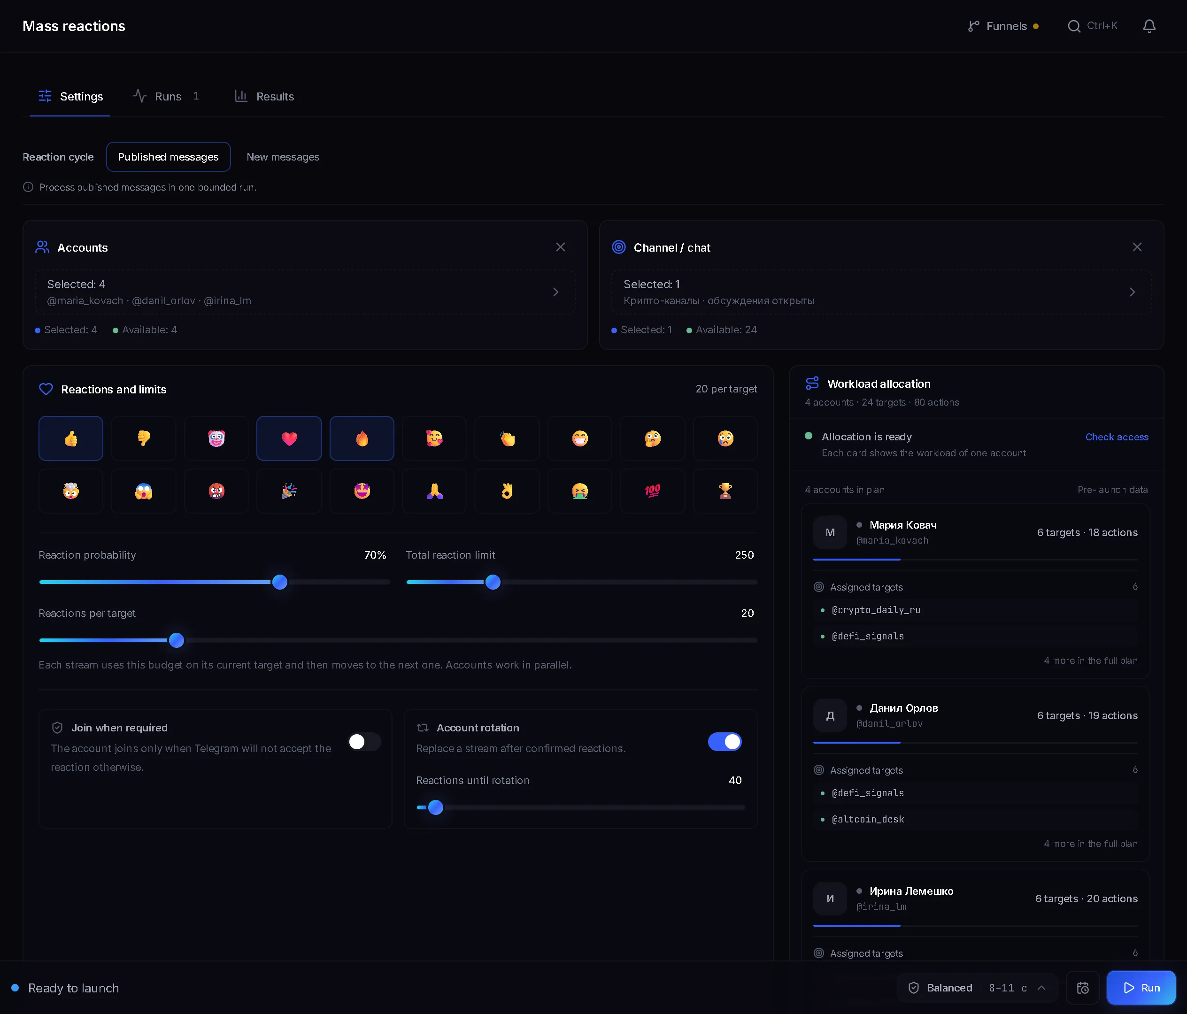Show 4 more targets for Maria Kovach
The height and width of the screenshot is (1014, 1187).
[1091, 661]
